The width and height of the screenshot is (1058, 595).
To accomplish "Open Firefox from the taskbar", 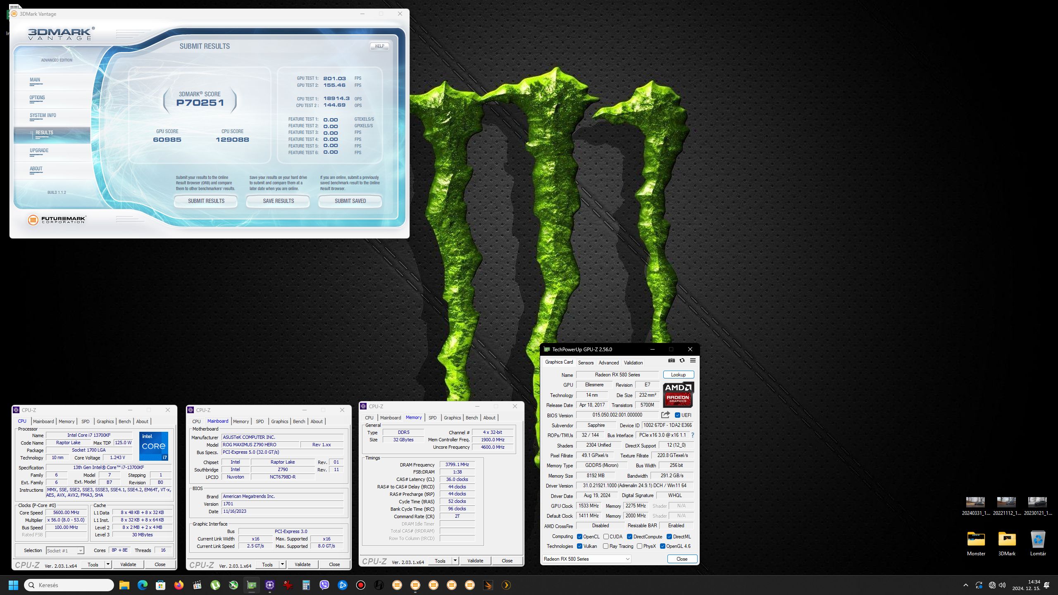I will pos(179,585).
